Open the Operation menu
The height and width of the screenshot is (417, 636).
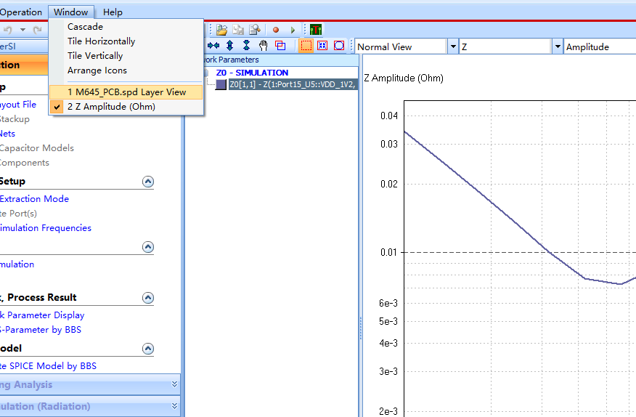tap(20, 12)
